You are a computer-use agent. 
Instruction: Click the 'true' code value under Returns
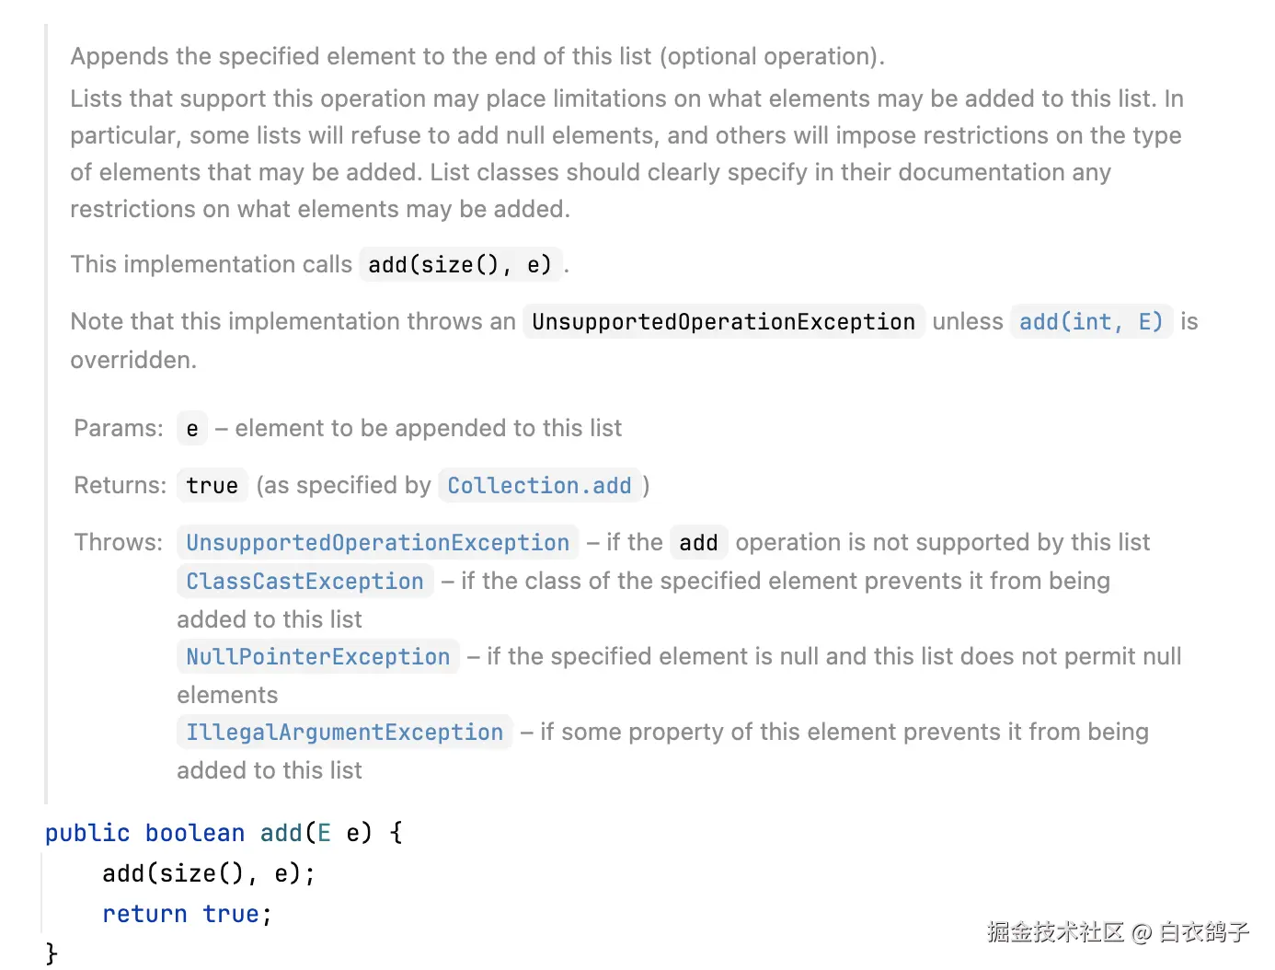pos(212,486)
